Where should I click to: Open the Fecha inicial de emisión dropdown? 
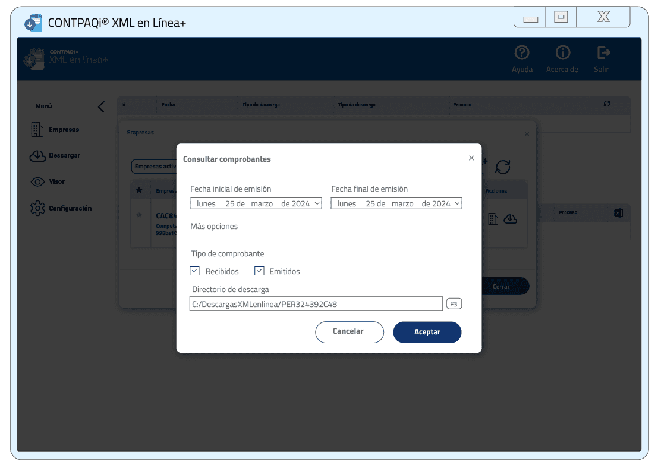pos(317,203)
